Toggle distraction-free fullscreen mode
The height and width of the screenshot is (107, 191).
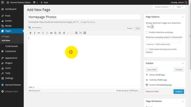pos(81,33)
